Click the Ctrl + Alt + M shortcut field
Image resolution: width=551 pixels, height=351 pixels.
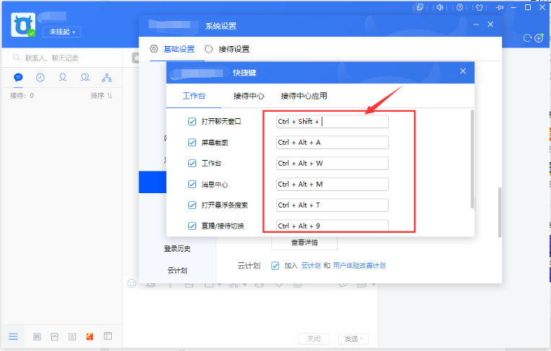(332, 184)
